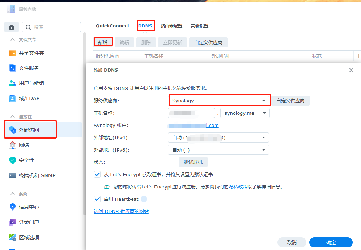The image size is (361, 250).
Task: Open the 安全性 shield icon
Action: (12, 160)
